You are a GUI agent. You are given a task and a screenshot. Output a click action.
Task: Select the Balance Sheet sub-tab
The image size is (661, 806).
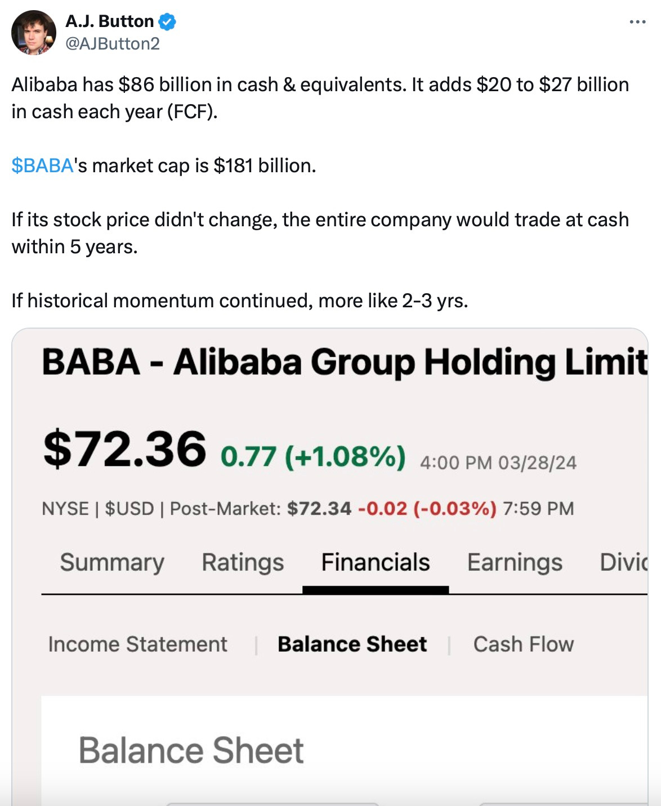[352, 644]
